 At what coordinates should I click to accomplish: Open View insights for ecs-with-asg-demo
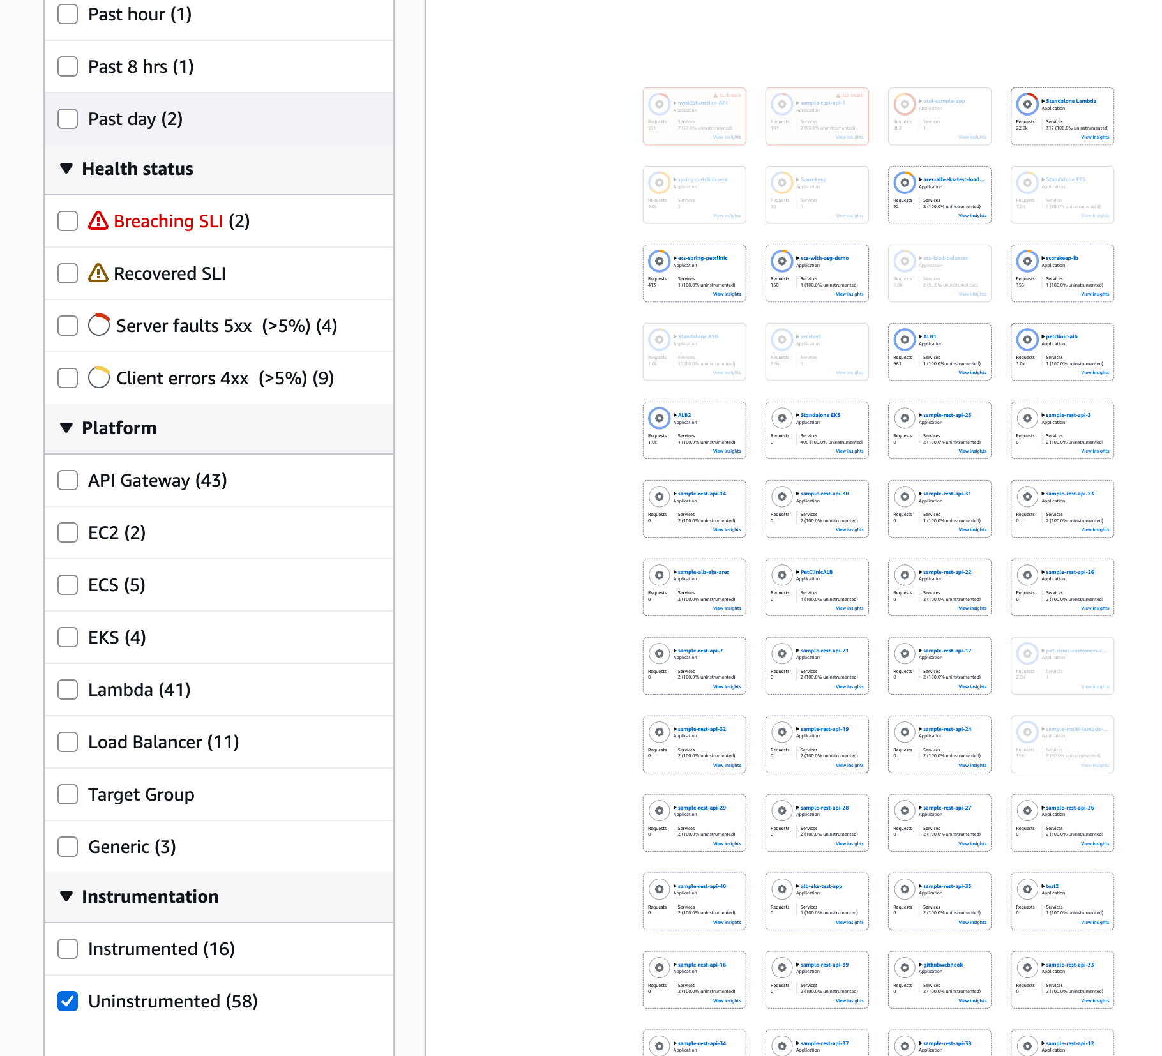pos(849,294)
